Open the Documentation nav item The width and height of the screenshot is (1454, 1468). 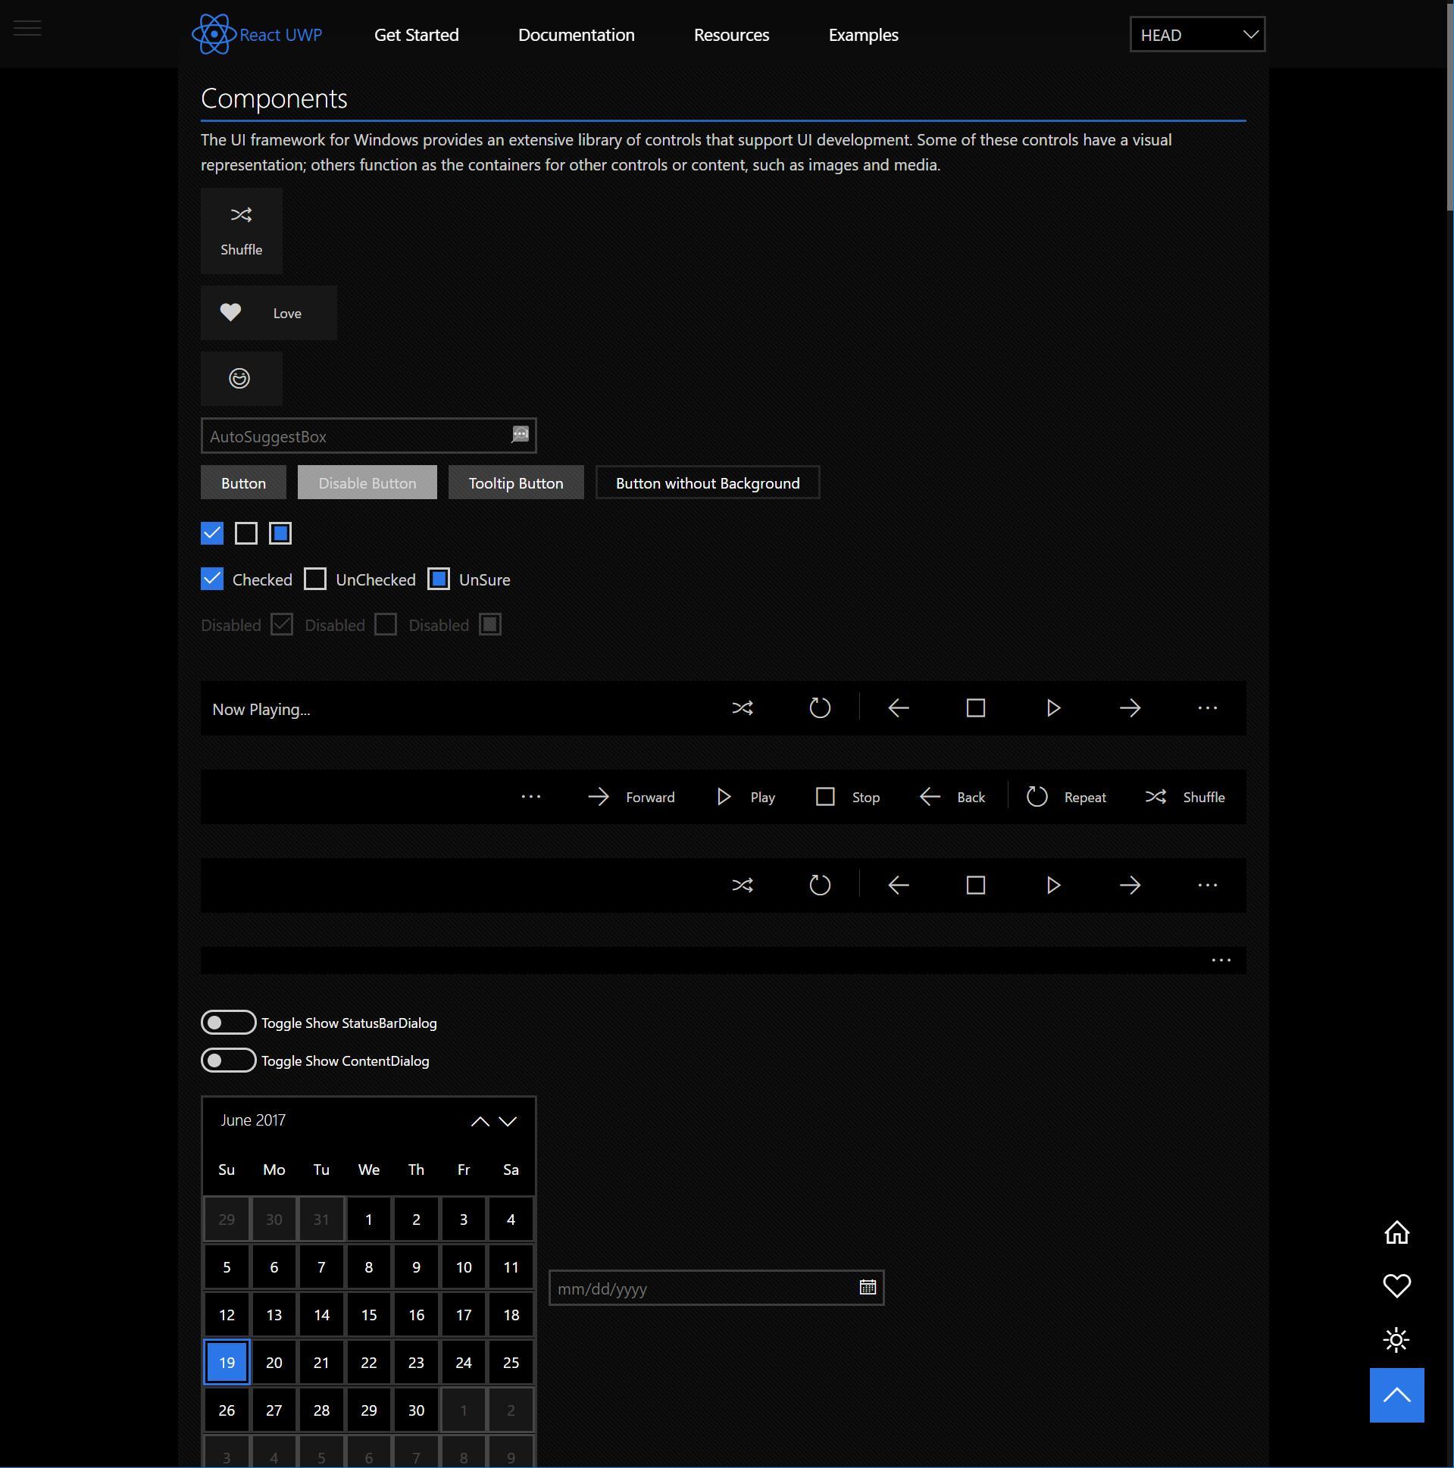575,34
